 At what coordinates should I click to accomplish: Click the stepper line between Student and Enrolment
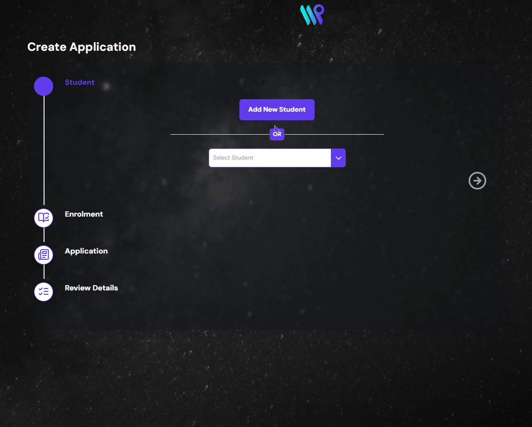click(44, 151)
